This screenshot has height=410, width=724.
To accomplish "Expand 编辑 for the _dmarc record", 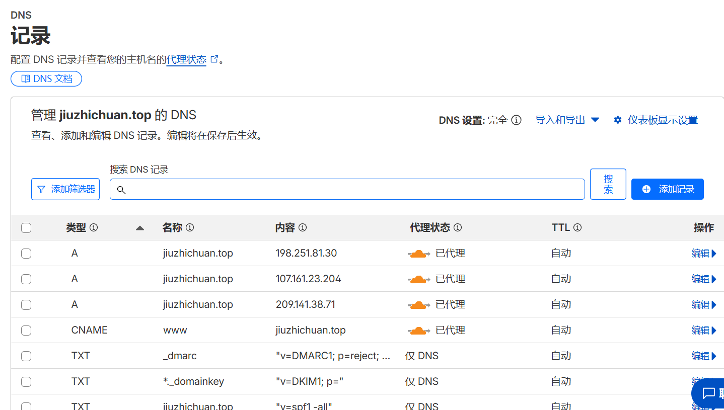I will coord(704,356).
